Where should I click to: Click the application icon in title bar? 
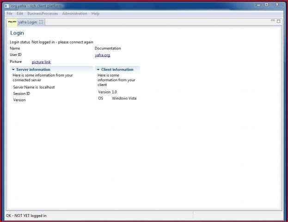pyautogui.click(x=7, y=6)
